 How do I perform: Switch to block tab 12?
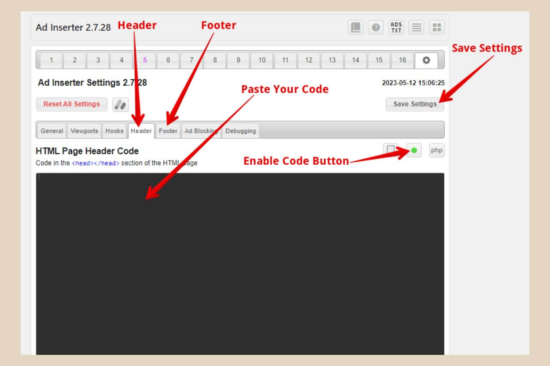click(x=309, y=60)
